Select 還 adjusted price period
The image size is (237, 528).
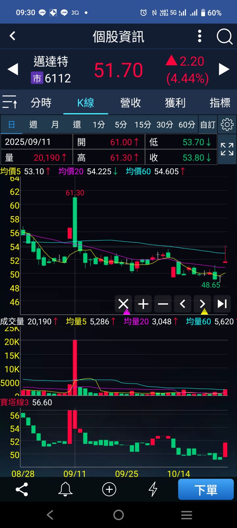tap(77, 124)
